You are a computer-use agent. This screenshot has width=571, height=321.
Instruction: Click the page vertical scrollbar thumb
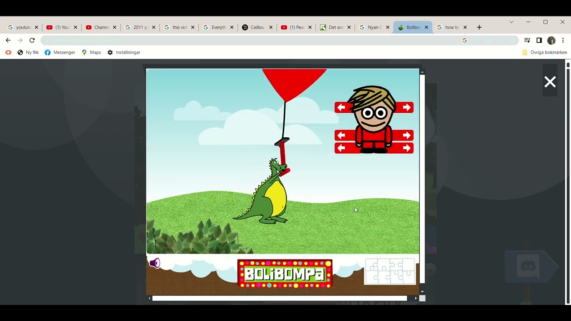click(568, 65)
